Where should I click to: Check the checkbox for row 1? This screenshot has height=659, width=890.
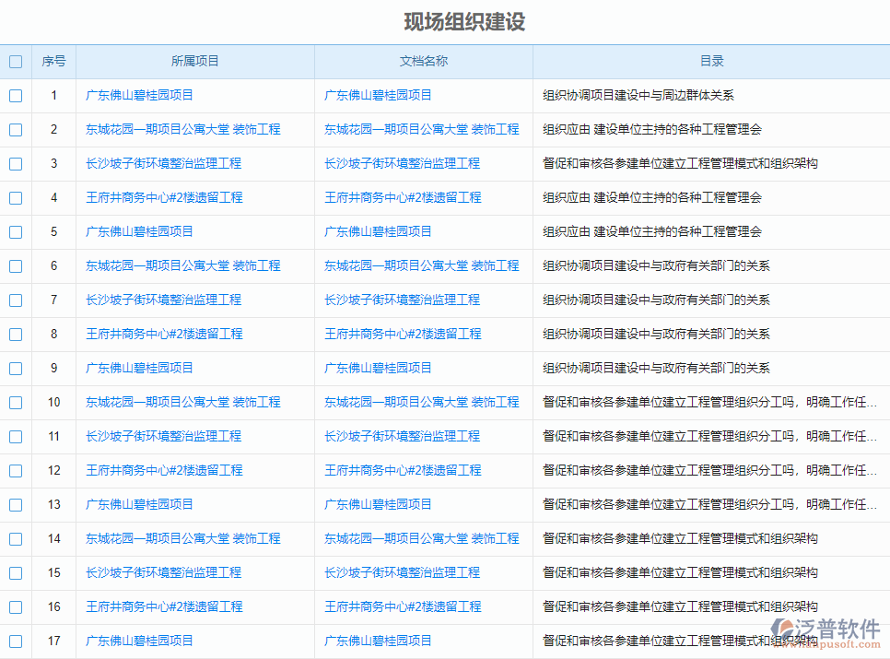[15, 95]
